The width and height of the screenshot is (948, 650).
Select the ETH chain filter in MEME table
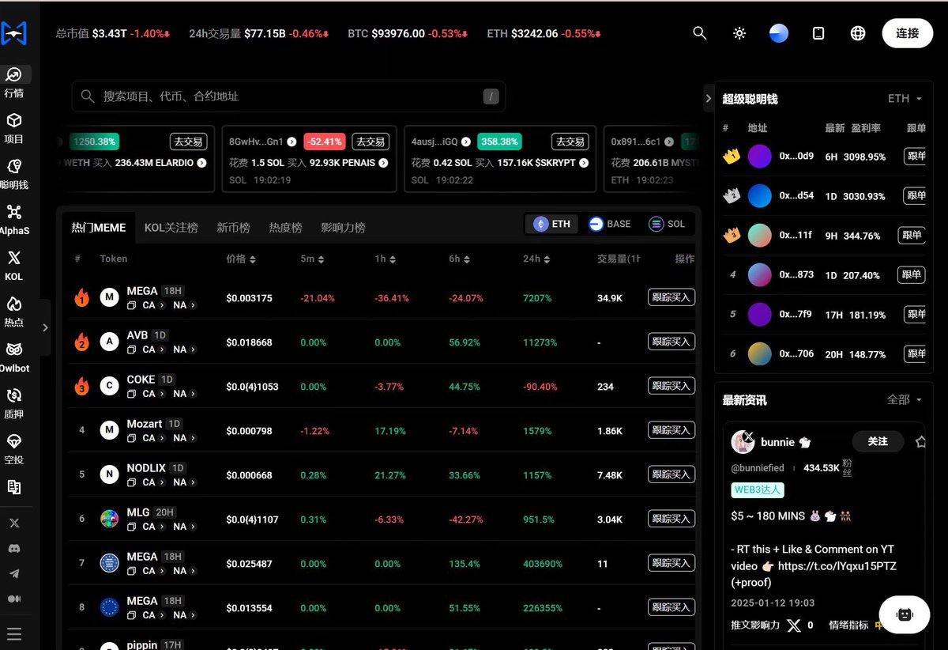(552, 224)
